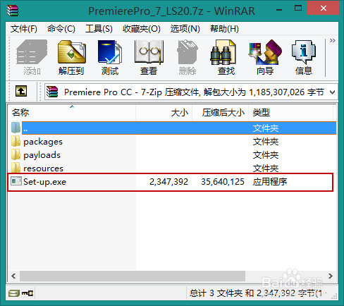Click status bar total text 总计 3 文件夹
The width and height of the screenshot is (344, 306).
[x=216, y=293]
